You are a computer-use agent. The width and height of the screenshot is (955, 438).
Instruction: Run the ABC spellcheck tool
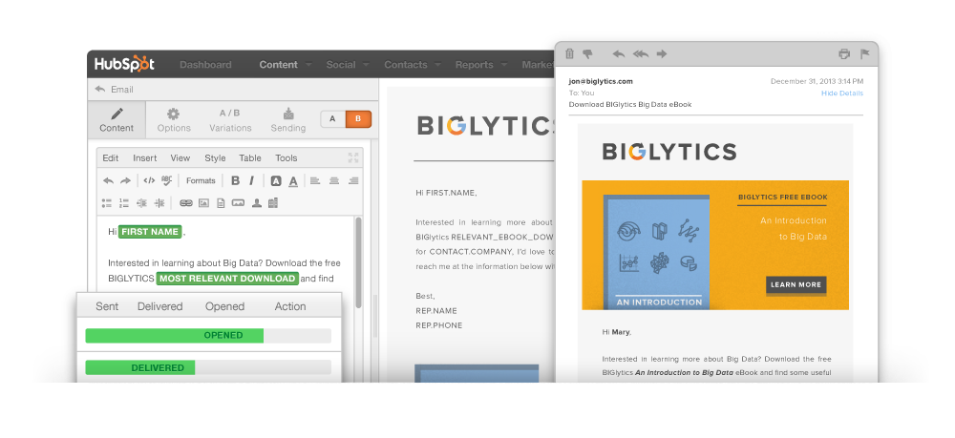166,180
